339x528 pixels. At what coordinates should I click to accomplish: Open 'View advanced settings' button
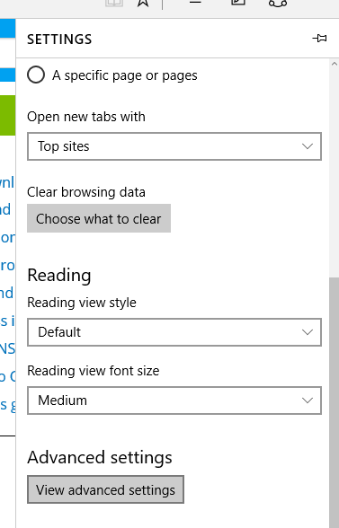(x=105, y=489)
